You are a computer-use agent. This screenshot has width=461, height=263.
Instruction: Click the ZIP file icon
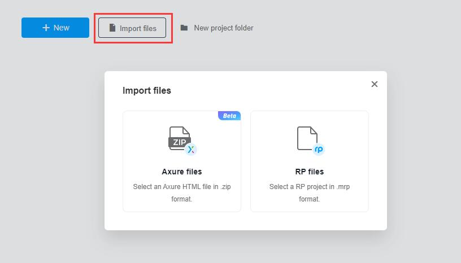click(x=180, y=139)
